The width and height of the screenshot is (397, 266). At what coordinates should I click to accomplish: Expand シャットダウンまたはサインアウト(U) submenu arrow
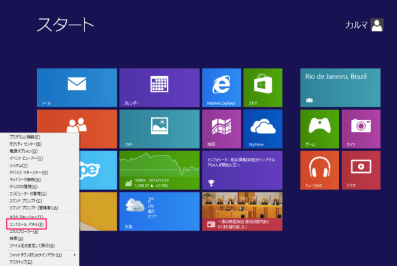tap(75, 255)
